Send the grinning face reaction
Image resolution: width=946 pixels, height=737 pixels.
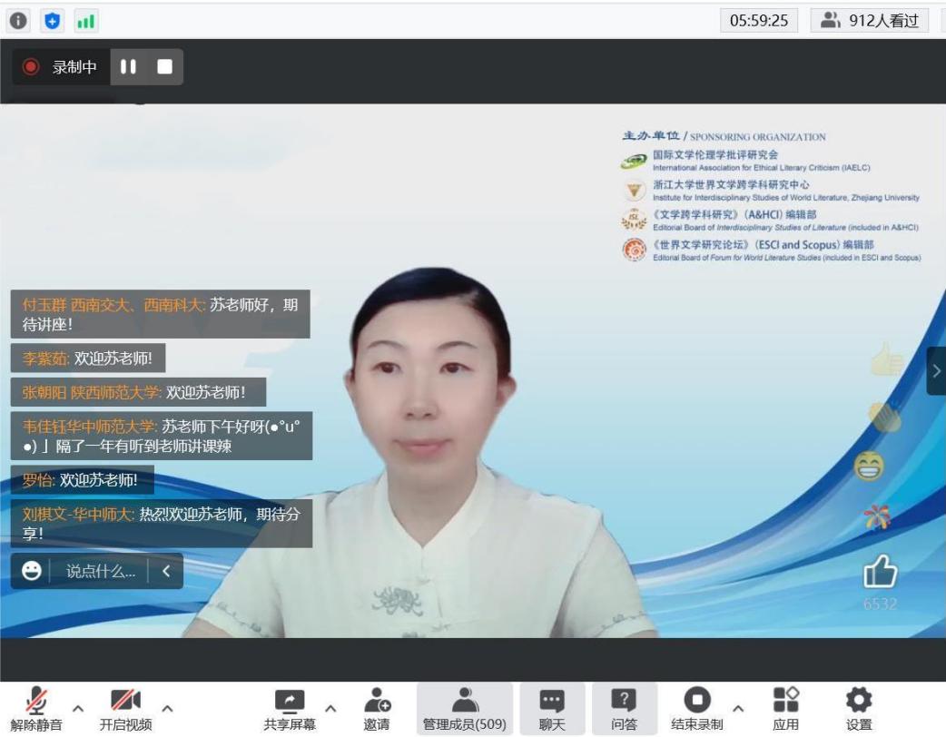870,466
